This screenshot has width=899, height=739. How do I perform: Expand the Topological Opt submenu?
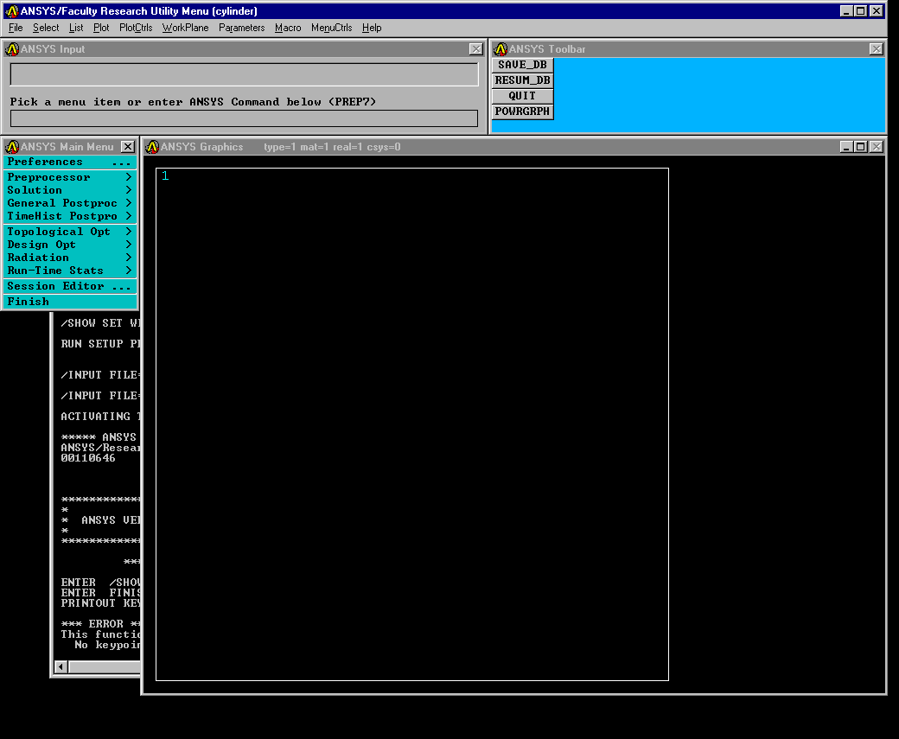[x=70, y=232]
